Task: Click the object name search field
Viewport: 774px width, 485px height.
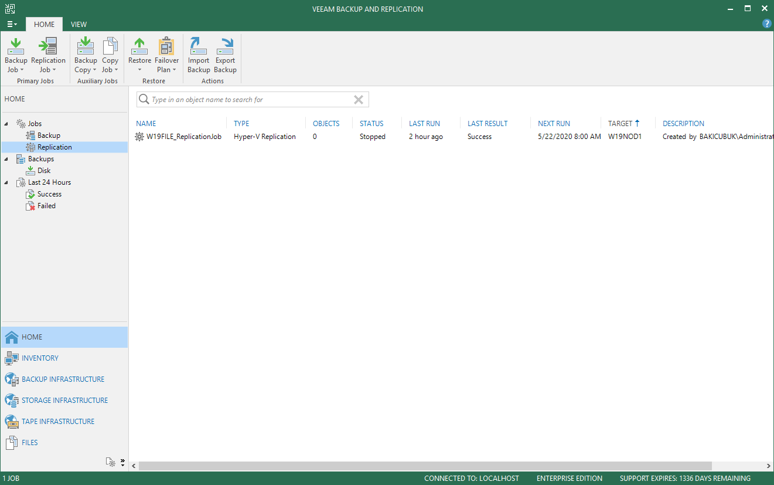Action: click(252, 100)
